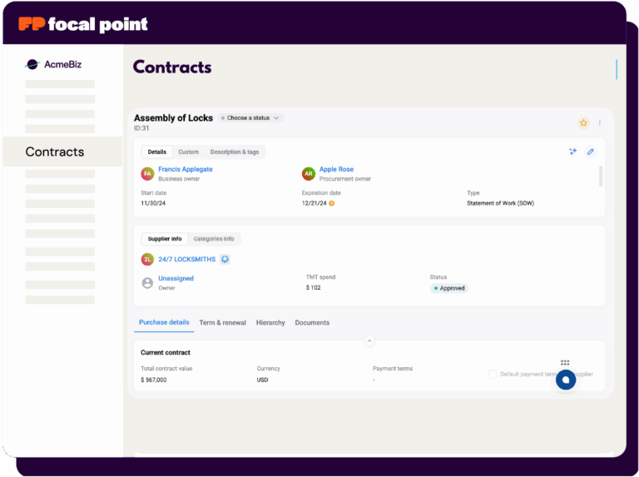
Task: Click the expiration date warning icon
Action: pyautogui.click(x=331, y=203)
